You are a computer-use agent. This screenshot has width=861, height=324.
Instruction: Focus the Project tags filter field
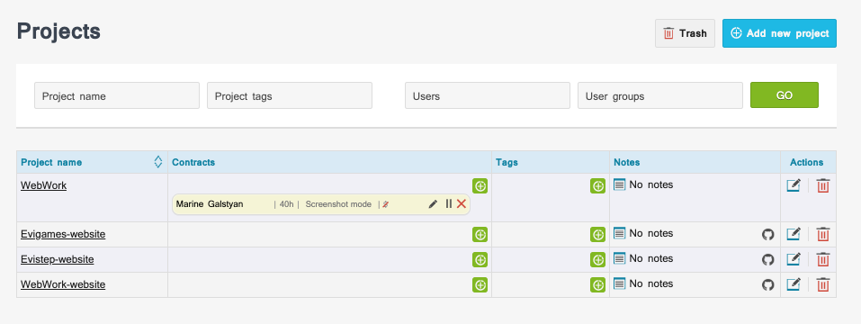[290, 95]
